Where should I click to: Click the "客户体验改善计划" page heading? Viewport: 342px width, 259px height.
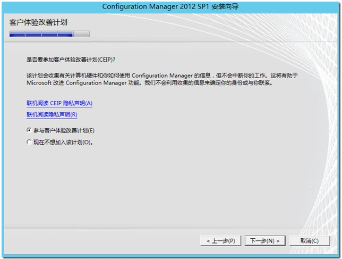click(38, 22)
